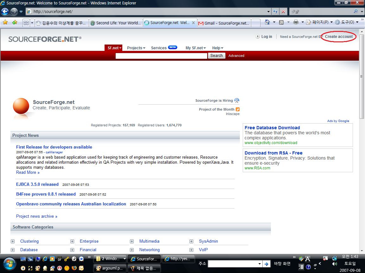The image size is (365, 273).
Task: Open the B4Free provers 0.8.1 released news
Action: tap(46, 194)
